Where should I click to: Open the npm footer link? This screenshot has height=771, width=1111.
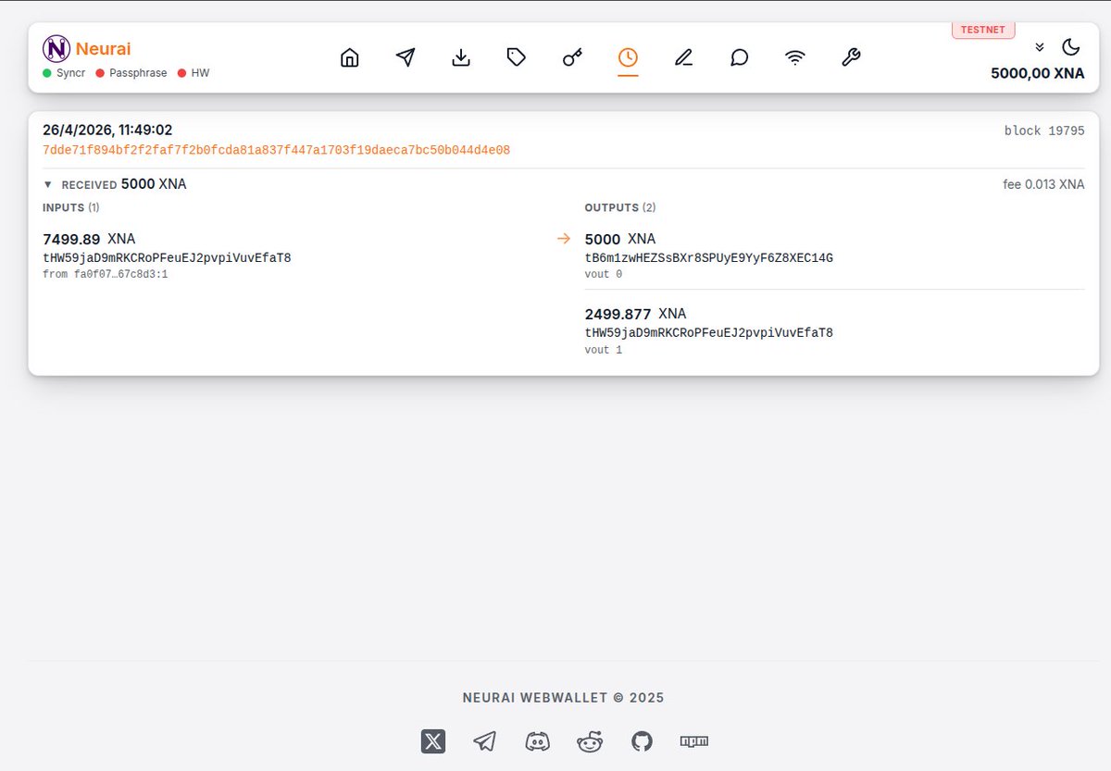click(x=694, y=741)
